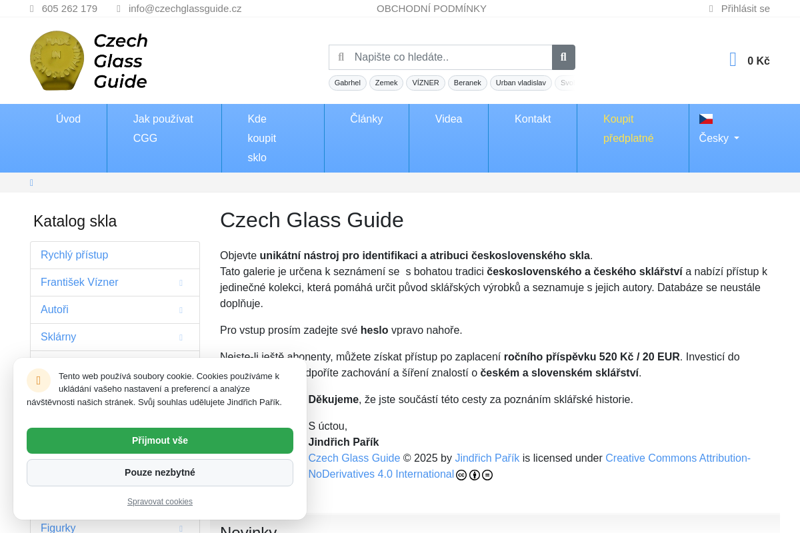Click the Katalog skla heading

75,222
